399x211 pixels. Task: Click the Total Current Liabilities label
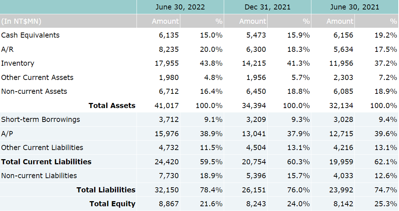pos(46,162)
